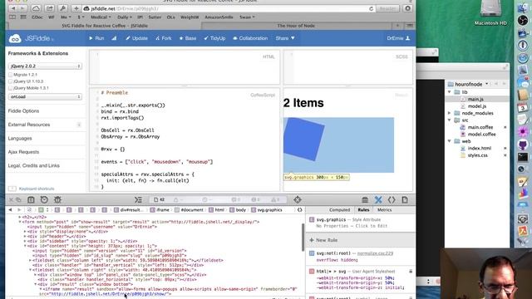
Task: Fork this fiddle
Action: 164,38
